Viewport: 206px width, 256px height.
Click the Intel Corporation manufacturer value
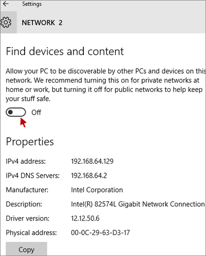[97, 190]
